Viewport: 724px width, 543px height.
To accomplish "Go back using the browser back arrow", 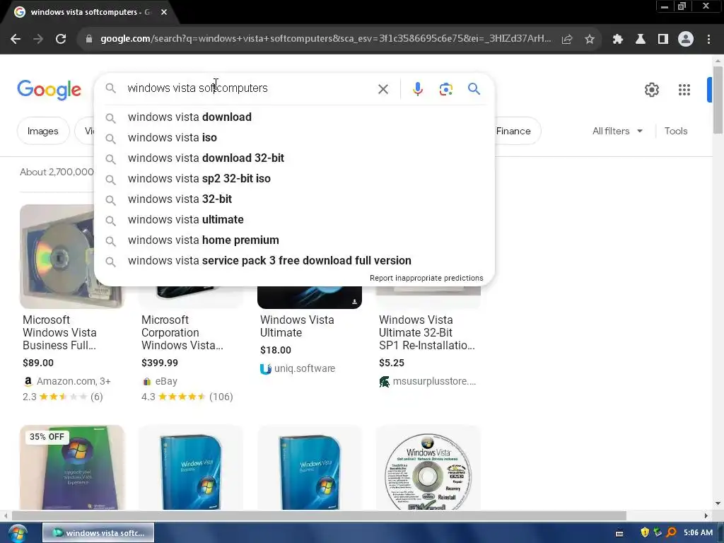I will [16, 40].
